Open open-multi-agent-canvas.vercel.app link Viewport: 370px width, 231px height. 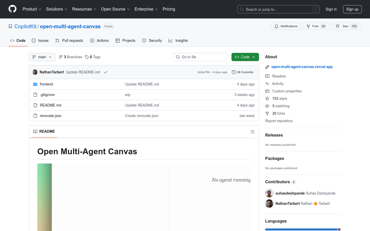tap(302, 67)
